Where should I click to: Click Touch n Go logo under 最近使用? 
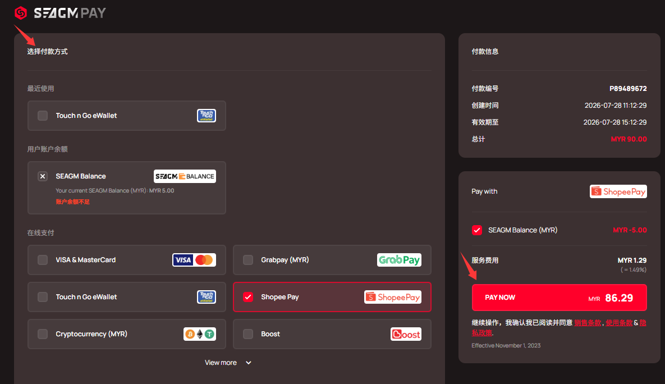coord(207,116)
